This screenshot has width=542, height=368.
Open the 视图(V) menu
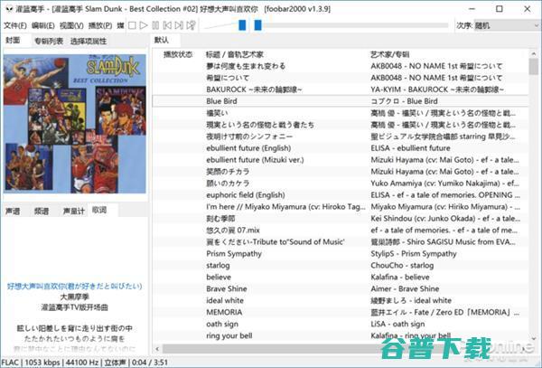71,25
